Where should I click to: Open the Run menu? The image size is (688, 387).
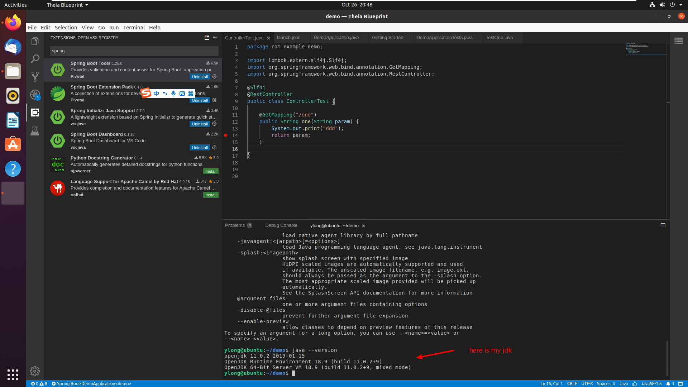coord(114,28)
